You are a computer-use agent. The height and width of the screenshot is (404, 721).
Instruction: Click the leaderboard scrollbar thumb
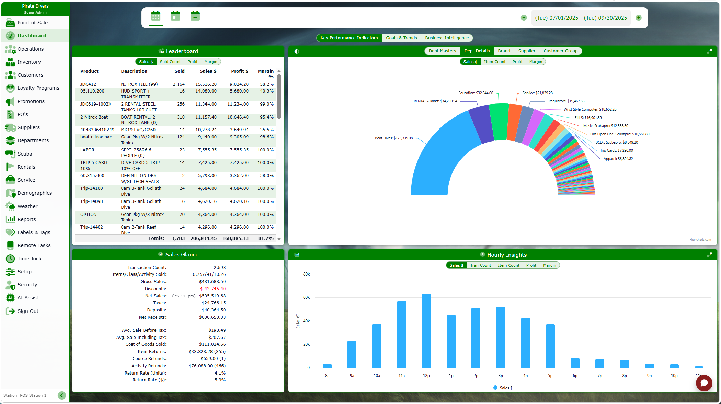[279, 97]
